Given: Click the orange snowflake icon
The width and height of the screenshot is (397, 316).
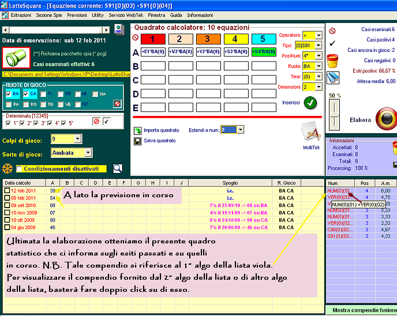Looking at the screenshot, I should 8,168.
